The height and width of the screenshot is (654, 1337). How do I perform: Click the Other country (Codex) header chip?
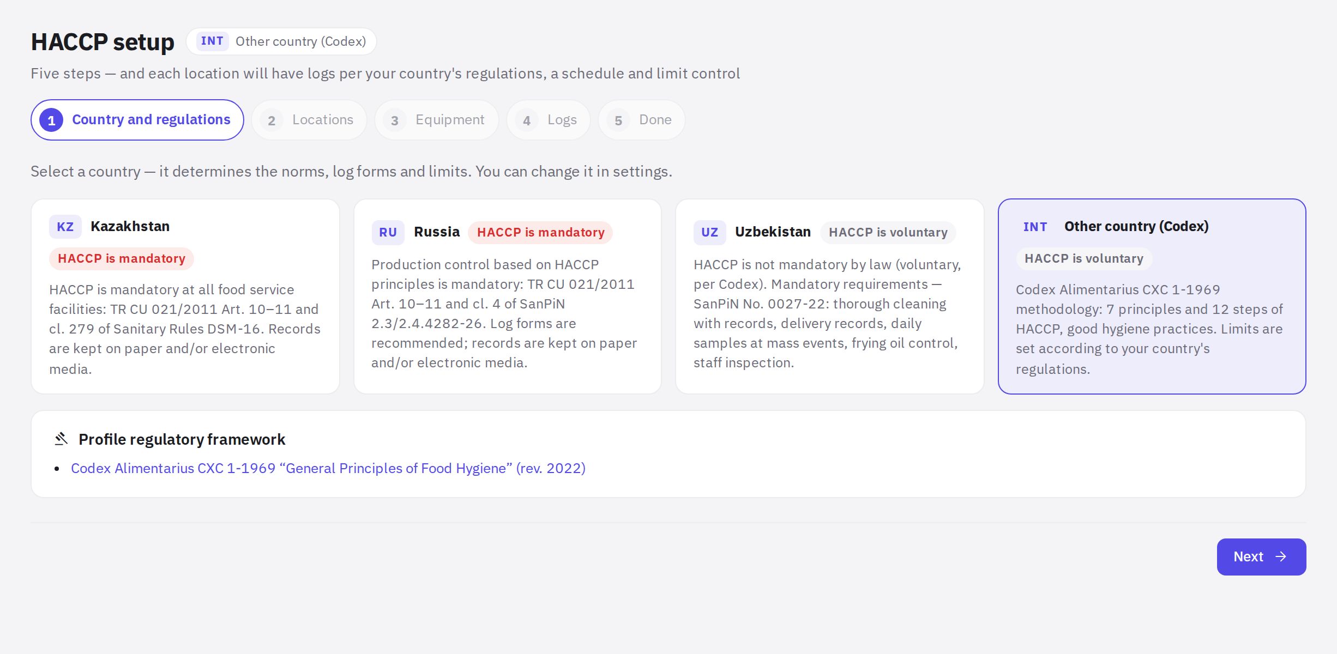tap(281, 41)
